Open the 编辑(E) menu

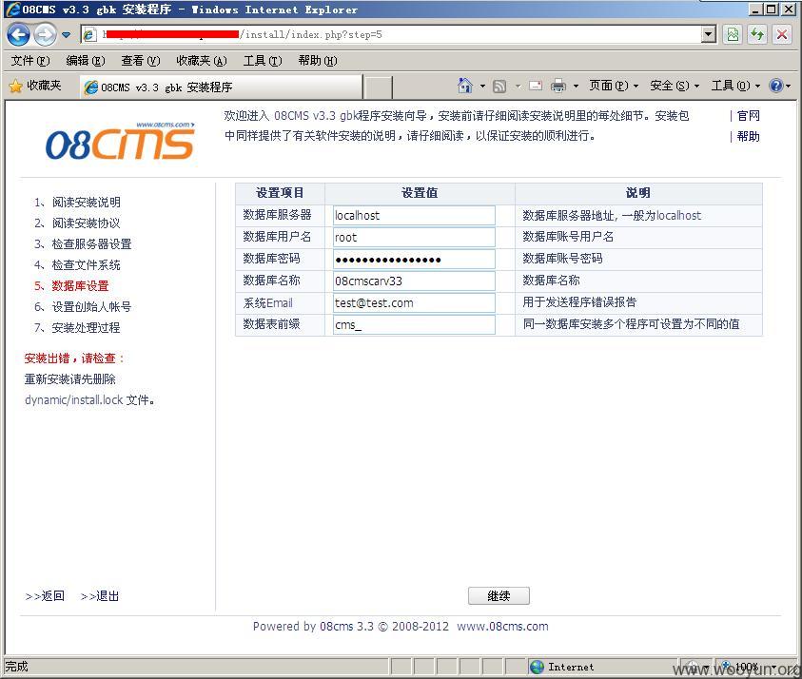pyautogui.click(x=86, y=61)
